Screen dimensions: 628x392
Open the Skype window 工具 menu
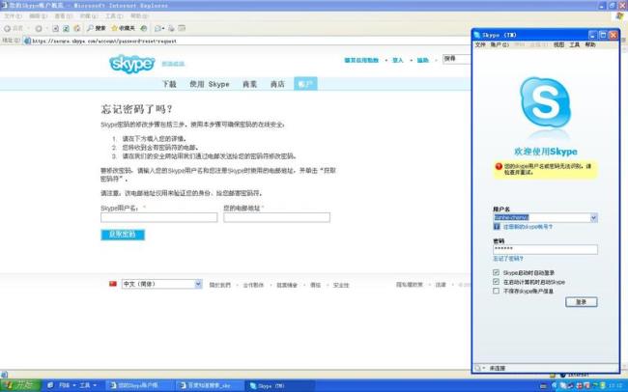[574, 44]
